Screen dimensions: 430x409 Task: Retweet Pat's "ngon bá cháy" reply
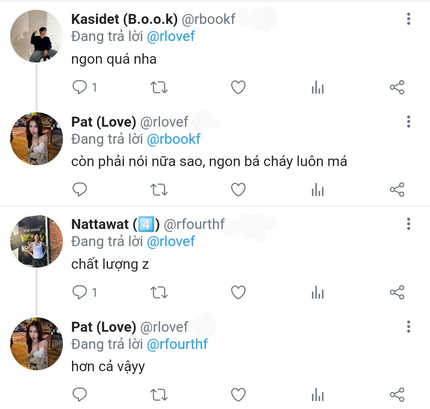pos(159,190)
